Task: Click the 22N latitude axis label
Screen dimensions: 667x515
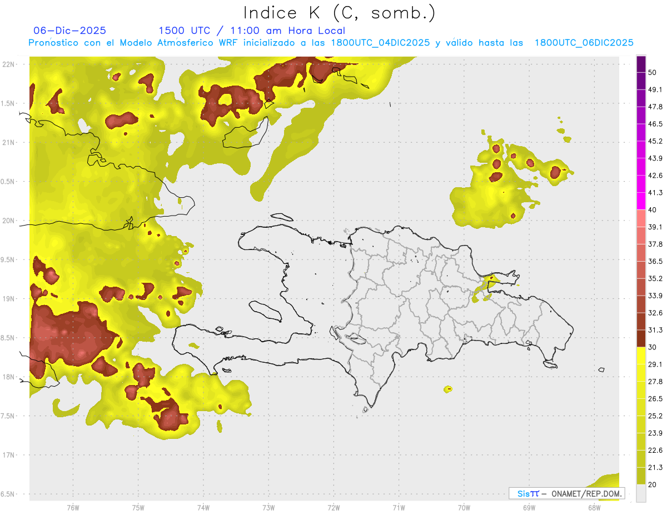Action: pyautogui.click(x=8, y=64)
